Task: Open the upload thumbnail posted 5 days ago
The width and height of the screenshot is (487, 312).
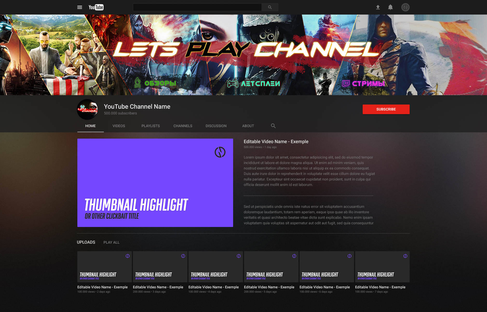Action: point(271,267)
